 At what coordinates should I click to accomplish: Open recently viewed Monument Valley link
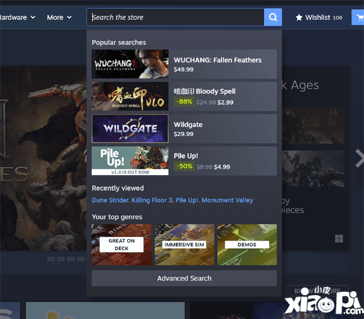(227, 200)
